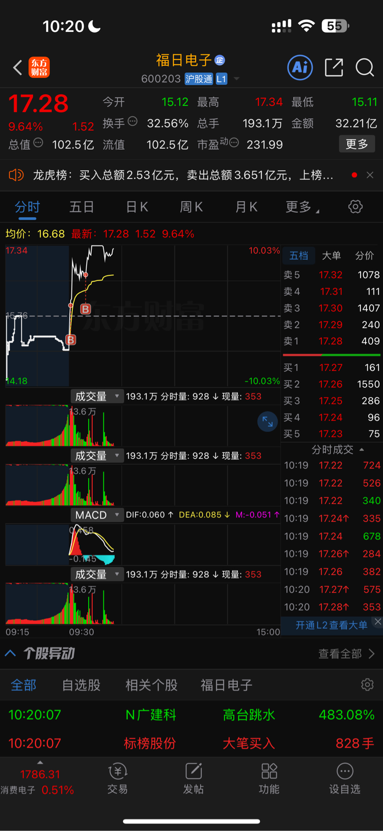383x831 pixels.
Task: Switch to the 五日 tab
Action: tap(82, 207)
